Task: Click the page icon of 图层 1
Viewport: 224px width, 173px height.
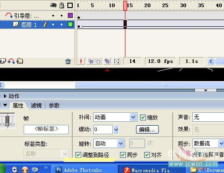Action: (x=16, y=24)
